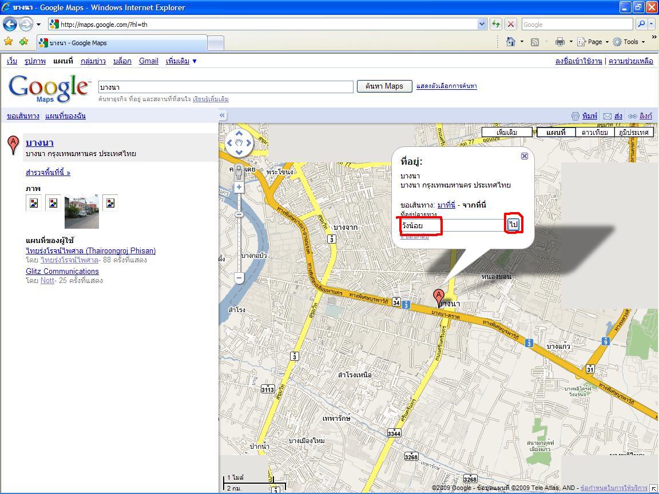Click the Favorites star icon

tap(9, 42)
